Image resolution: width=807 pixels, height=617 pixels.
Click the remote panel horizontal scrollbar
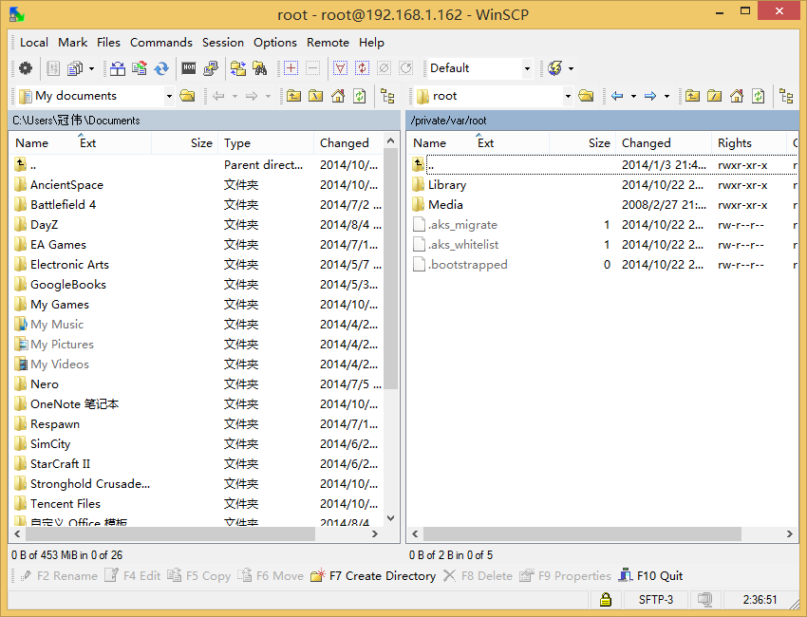582,534
